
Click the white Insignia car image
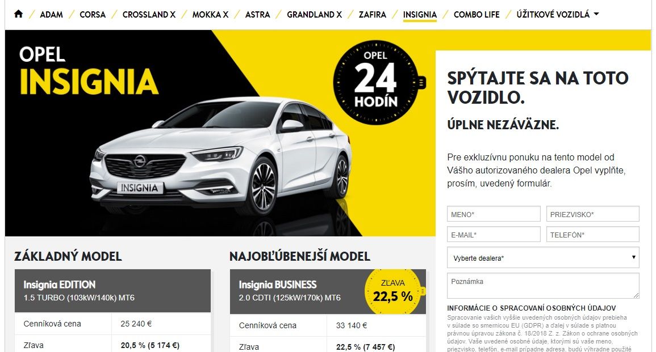(222, 156)
